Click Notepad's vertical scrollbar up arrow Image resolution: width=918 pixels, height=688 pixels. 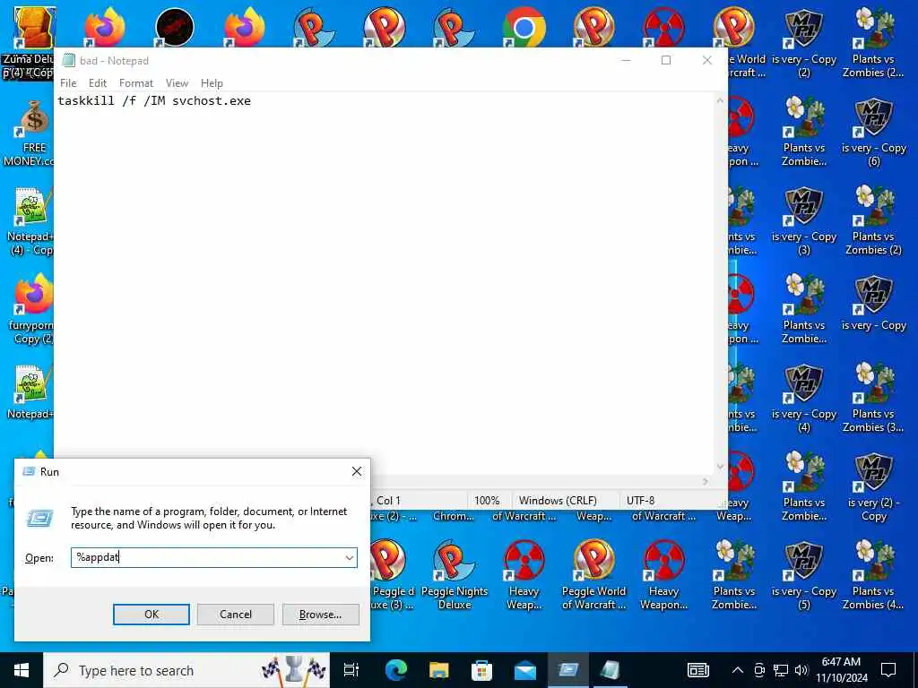pyautogui.click(x=720, y=100)
